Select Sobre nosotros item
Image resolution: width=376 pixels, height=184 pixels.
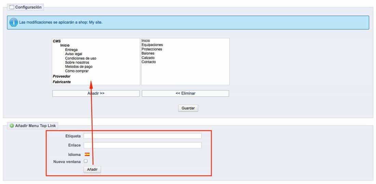(77, 62)
